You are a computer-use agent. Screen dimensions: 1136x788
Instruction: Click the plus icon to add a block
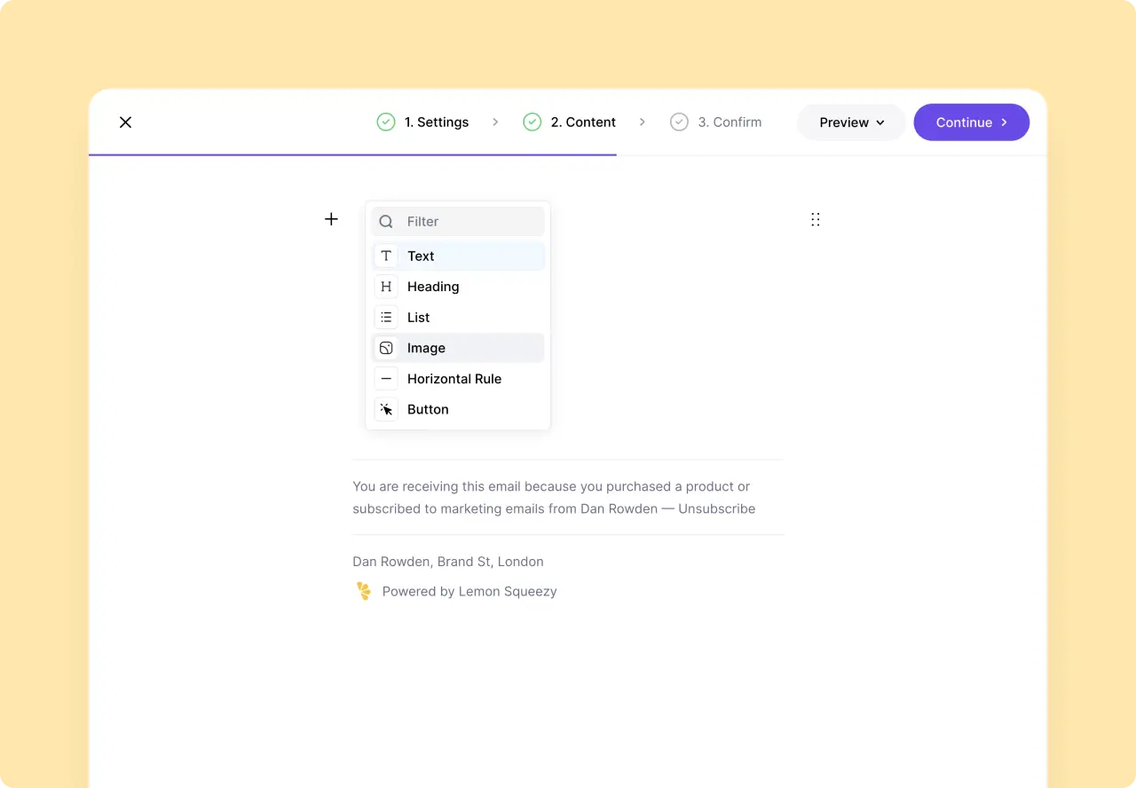331,219
